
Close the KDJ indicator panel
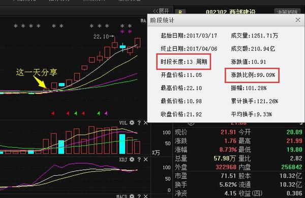coord(146,160)
